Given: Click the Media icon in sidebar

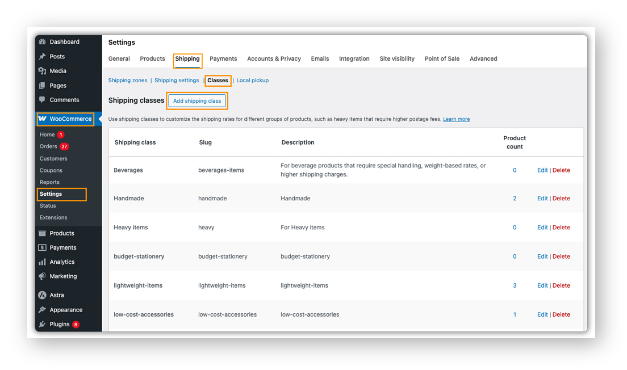Looking at the screenshot, I should 43,71.
